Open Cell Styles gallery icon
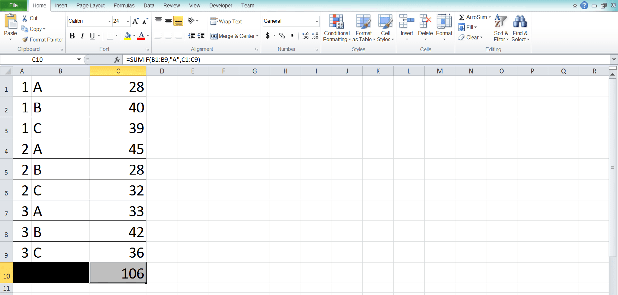This screenshot has height=295, width=618. pyautogui.click(x=385, y=22)
